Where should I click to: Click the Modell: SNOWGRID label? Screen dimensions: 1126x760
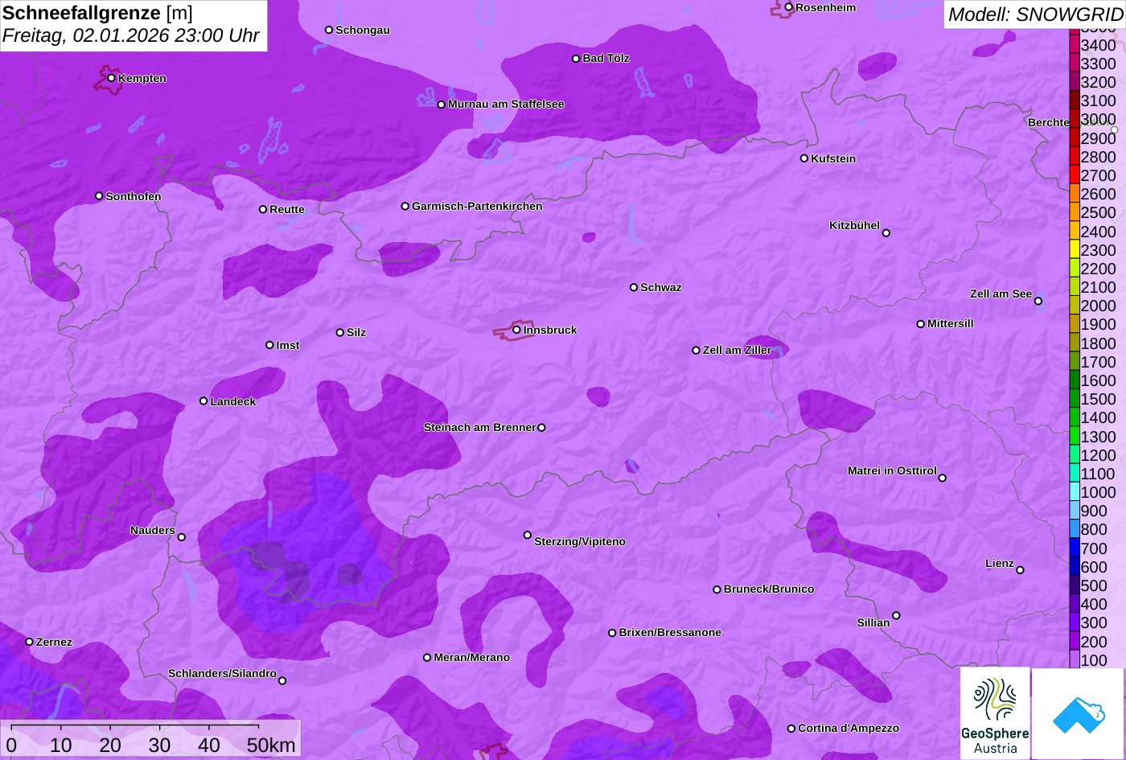(1035, 14)
